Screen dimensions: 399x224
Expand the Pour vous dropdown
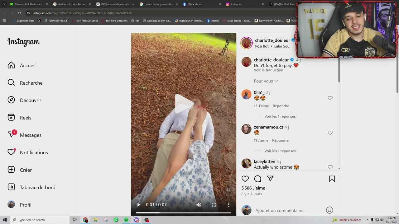pyautogui.click(x=266, y=81)
